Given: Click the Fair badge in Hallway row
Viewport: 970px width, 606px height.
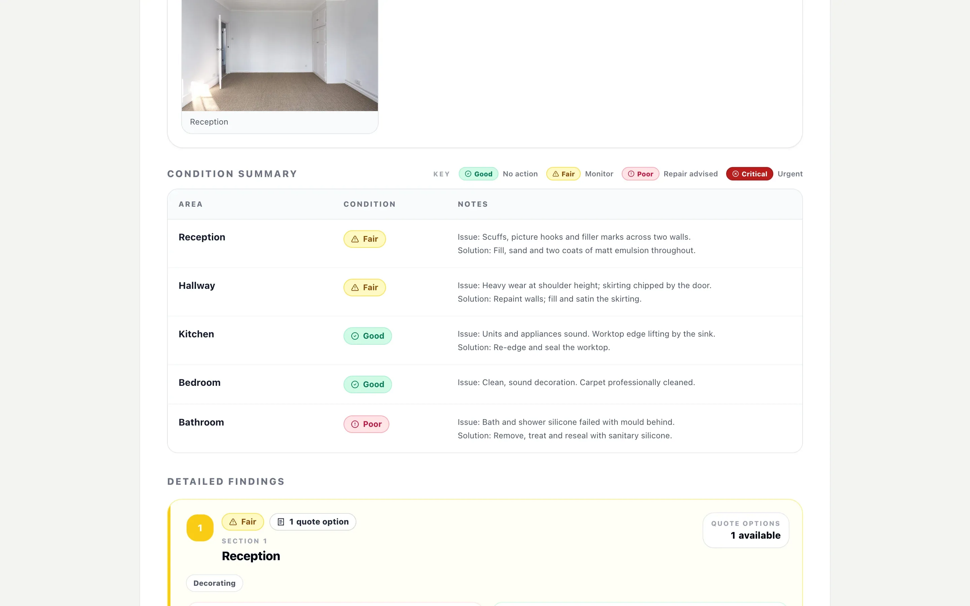Looking at the screenshot, I should point(364,288).
